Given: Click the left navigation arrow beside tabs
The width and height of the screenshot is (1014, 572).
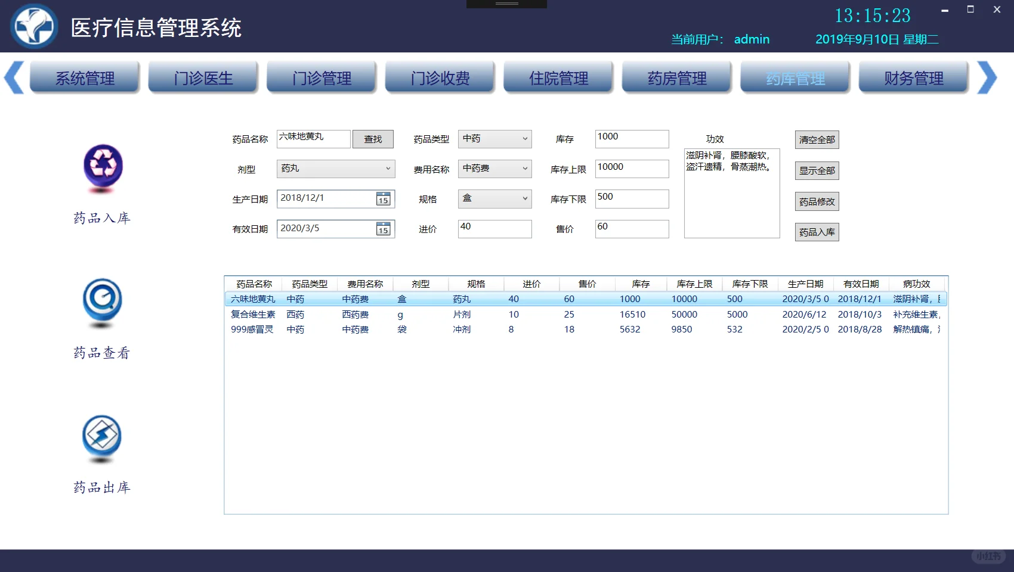Looking at the screenshot, I should (x=13, y=77).
